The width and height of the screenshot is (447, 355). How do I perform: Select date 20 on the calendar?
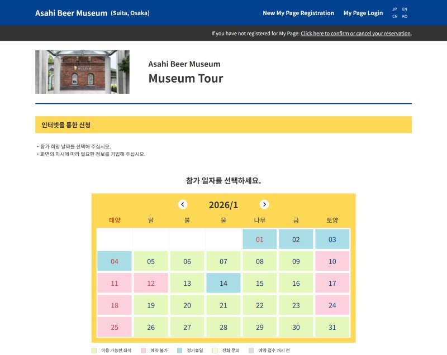pos(187,305)
